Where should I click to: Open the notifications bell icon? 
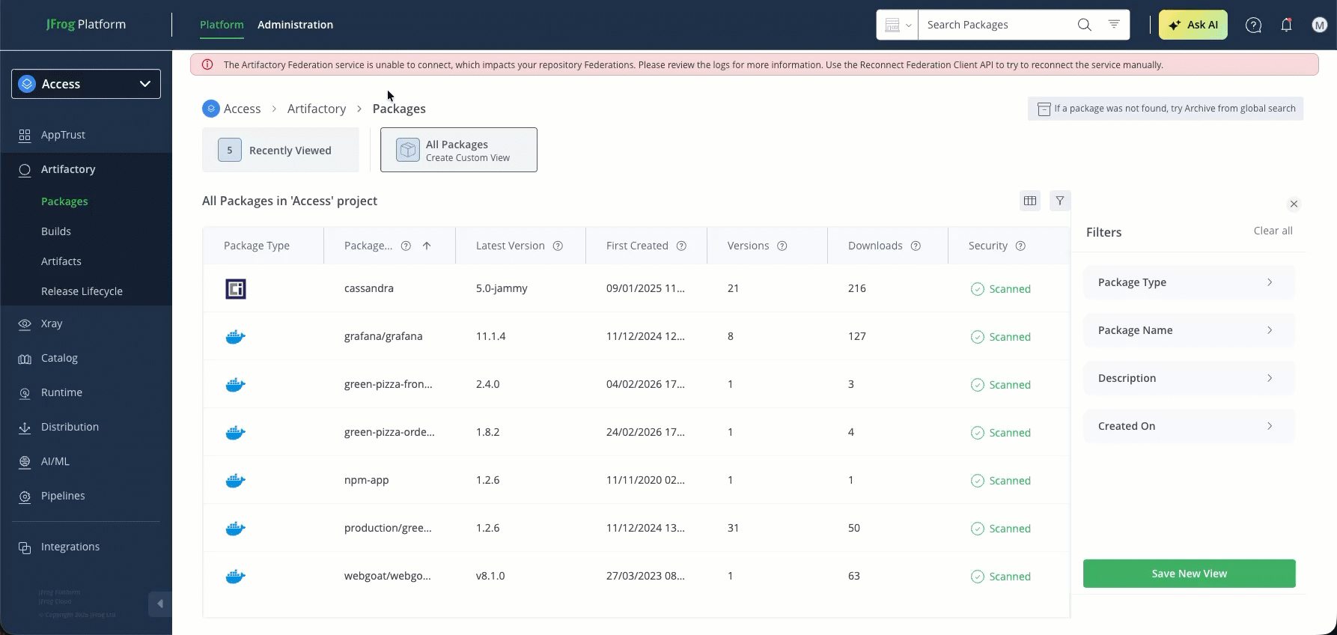1286,25
